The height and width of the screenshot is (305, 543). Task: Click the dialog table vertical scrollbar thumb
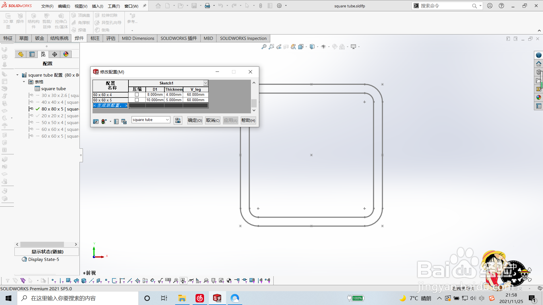254,103
